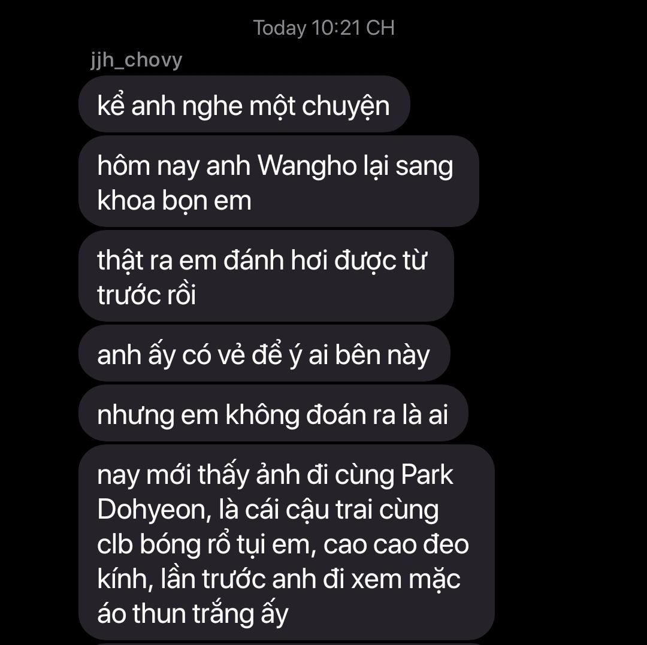
Task: Click the bubble "nhưng em không đoán ra là ai"
Action: pyautogui.click(x=273, y=413)
